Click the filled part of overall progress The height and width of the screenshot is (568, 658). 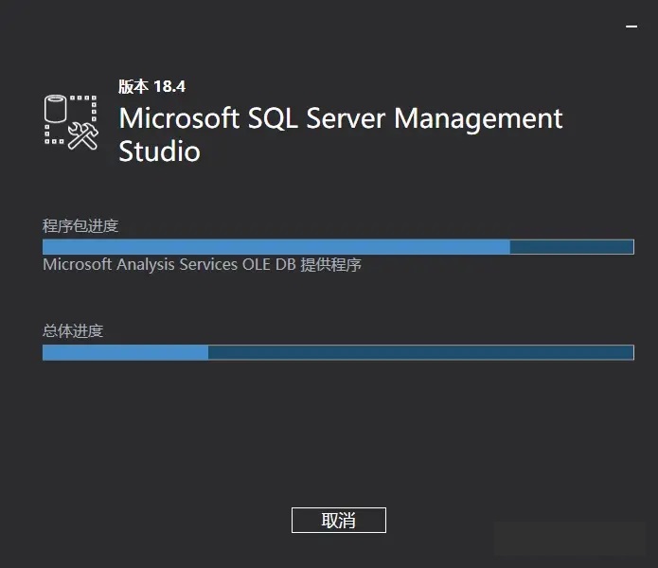point(125,352)
